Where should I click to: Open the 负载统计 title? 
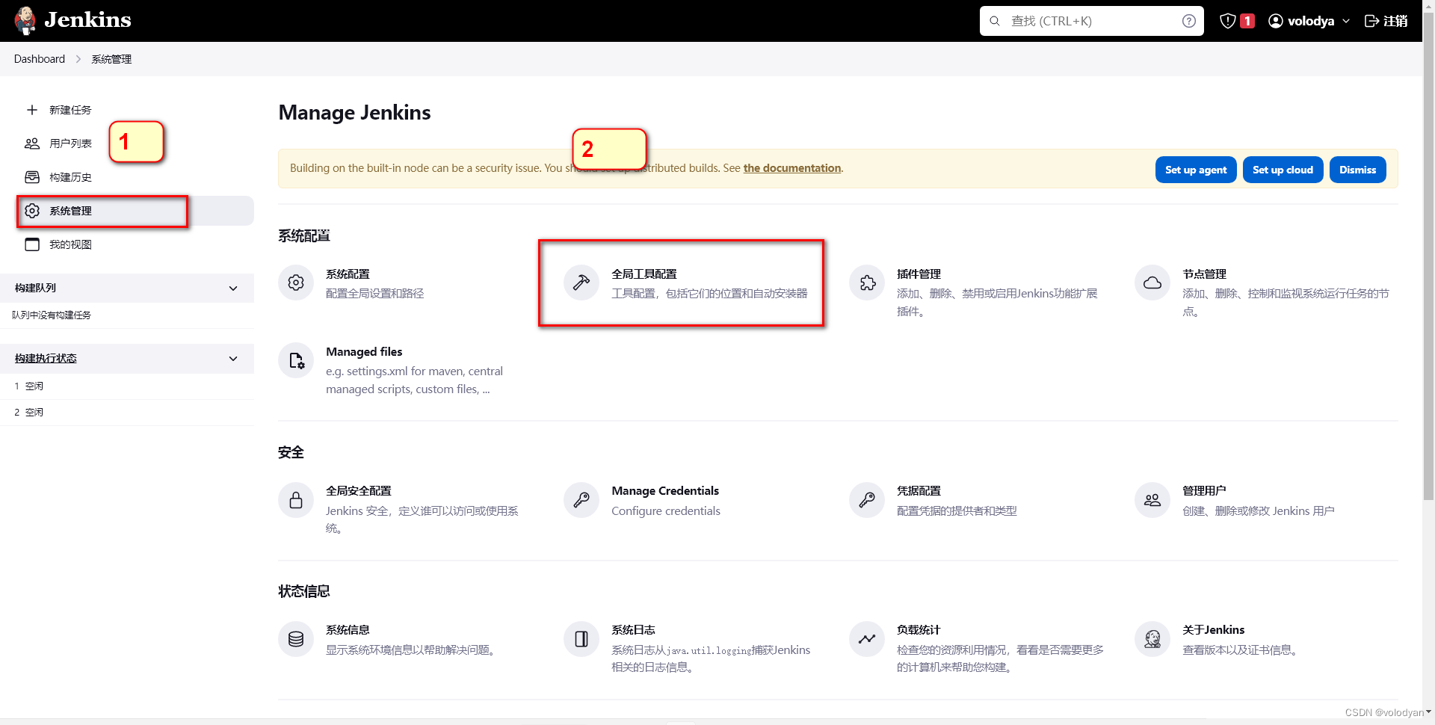pos(919,630)
